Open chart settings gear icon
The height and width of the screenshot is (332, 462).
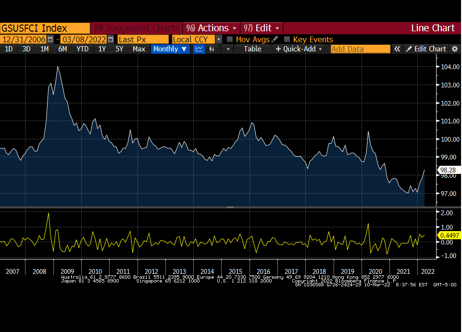pos(455,49)
